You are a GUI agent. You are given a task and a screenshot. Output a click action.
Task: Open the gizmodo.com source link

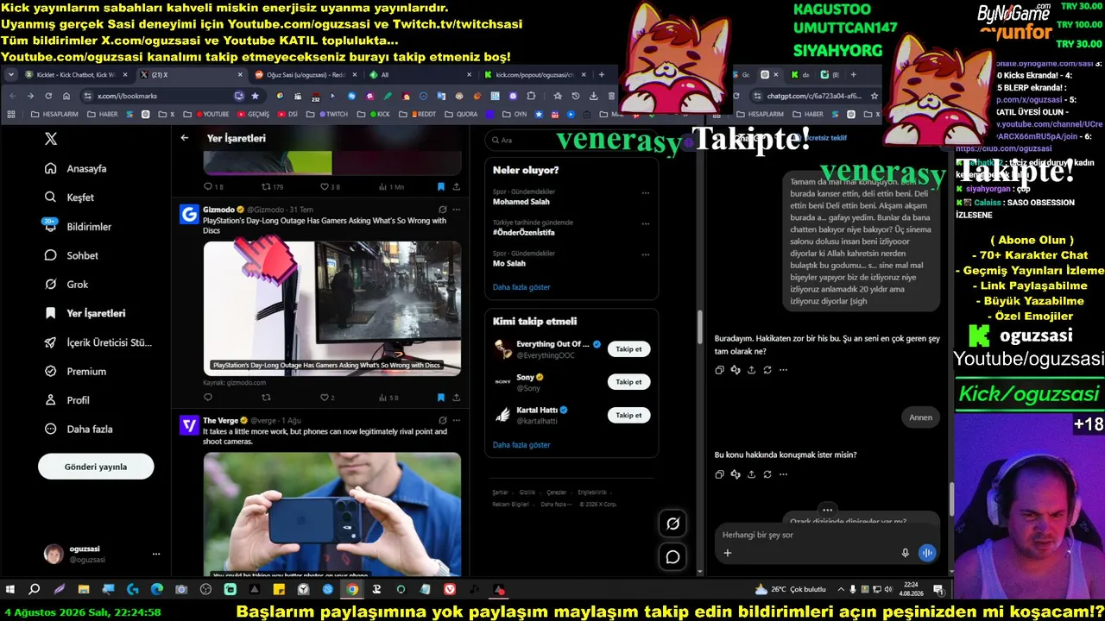pos(235,382)
